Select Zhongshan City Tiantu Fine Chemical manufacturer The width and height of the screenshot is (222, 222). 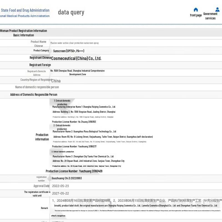coord(83,157)
